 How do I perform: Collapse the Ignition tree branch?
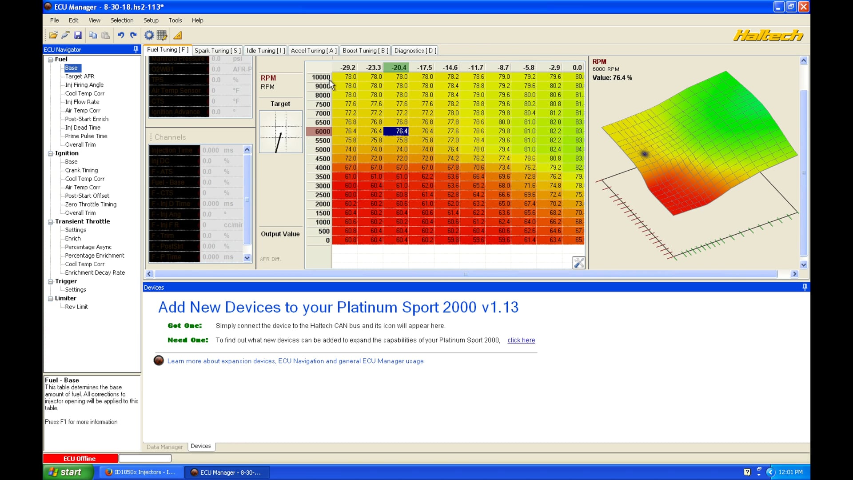[50, 153]
